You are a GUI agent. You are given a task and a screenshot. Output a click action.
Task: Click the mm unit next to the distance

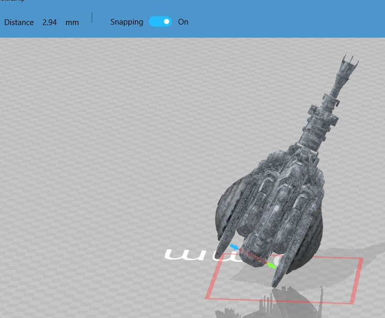tap(72, 22)
